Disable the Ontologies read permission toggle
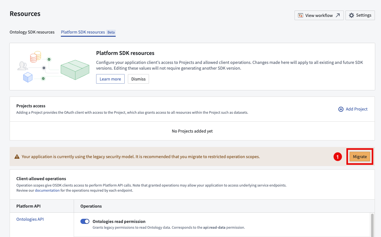The width and height of the screenshot is (381, 237). pyautogui.click(x=85, y=221)
